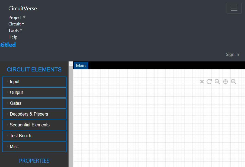Expand the Output elements category
This screenshot has height=167, width=245.
pyautogui.click(x=34, y=92)
